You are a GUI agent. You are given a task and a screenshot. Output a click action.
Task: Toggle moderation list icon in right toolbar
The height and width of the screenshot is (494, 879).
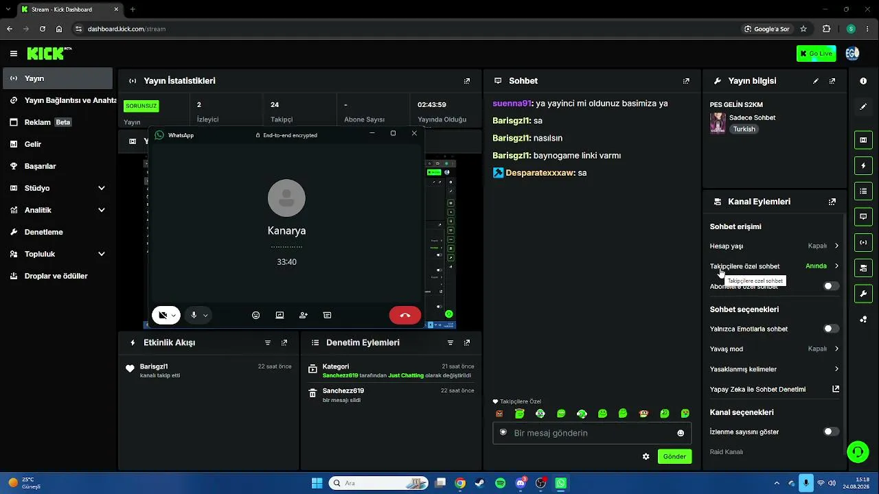pyautogui.click(x=863, y=191)
